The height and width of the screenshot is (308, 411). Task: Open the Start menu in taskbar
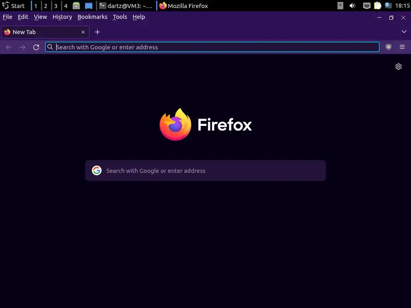click(14, 6)
